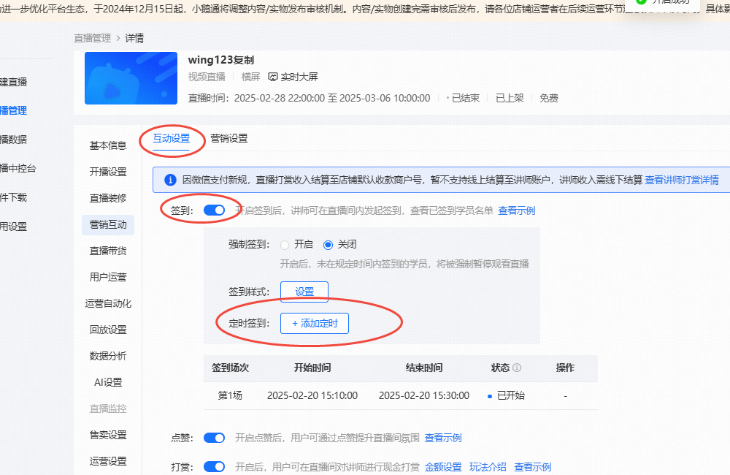Screen dimensions: 730x475
Task: Select 关闭 radio for 强制签到
Action: click(x=328, y=245)
